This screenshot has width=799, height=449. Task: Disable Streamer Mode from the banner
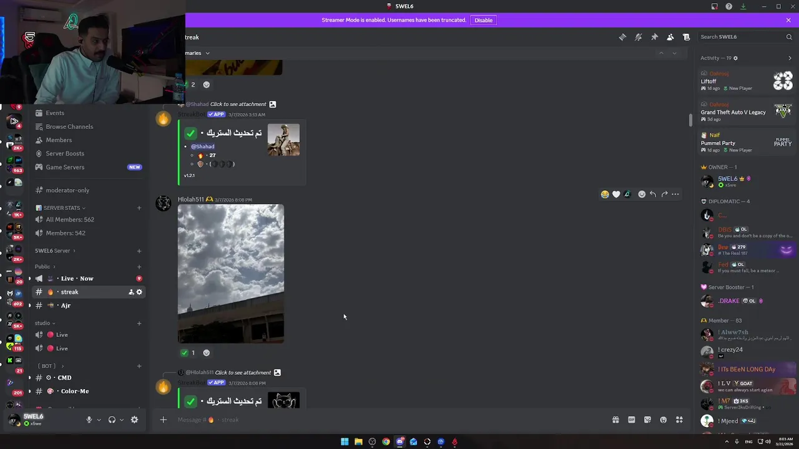[x=483, y=20]
